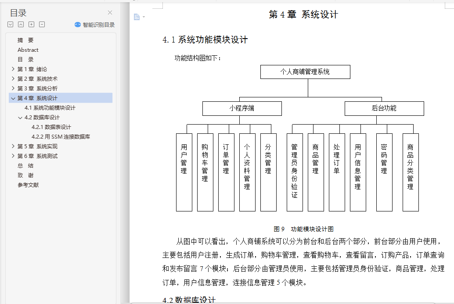This screenshot has width=454, height=304.
Task: Click the 密码管理 diagram box
Action: [x=384, y=172]
